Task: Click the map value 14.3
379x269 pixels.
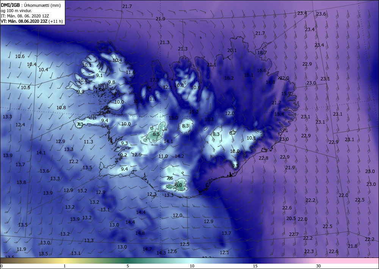Action: click(161, 253)
